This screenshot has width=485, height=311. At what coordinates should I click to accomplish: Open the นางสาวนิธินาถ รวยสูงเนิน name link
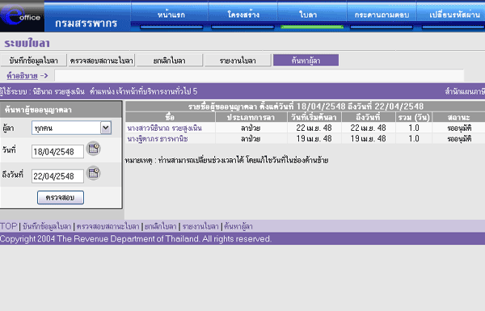click(x=165, y=128)
